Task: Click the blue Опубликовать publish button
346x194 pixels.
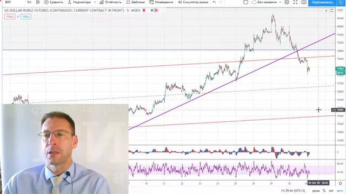Action: tap(322, 2)
